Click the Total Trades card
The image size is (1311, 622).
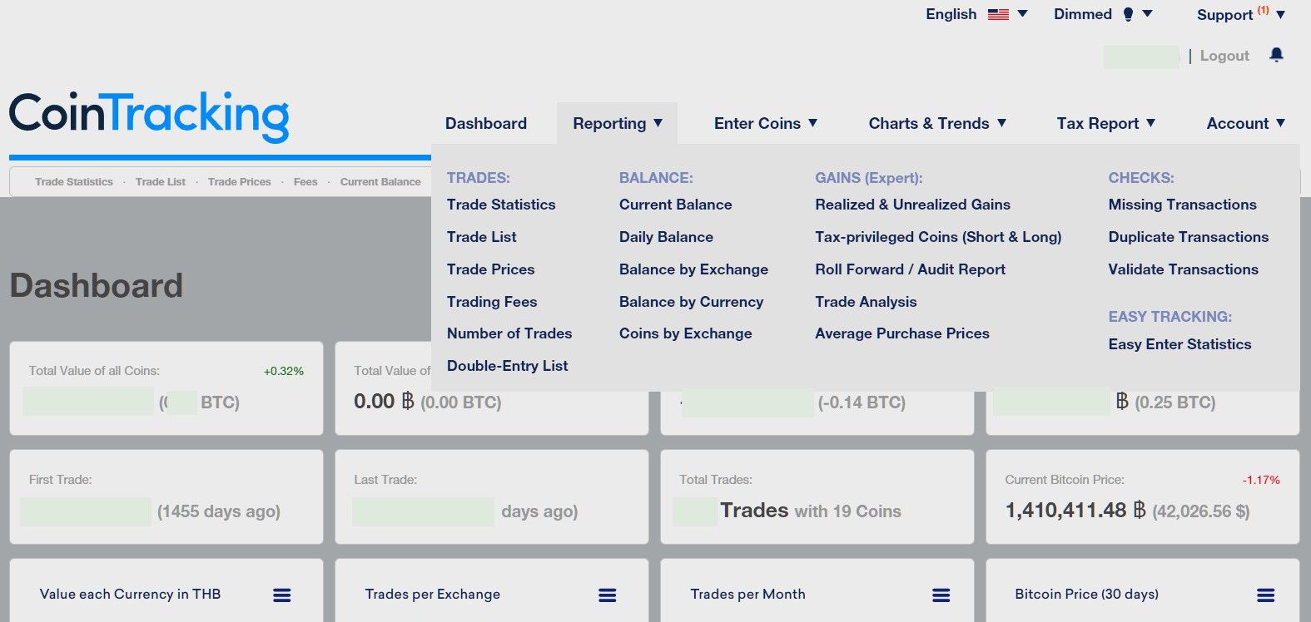coord(817,497)
